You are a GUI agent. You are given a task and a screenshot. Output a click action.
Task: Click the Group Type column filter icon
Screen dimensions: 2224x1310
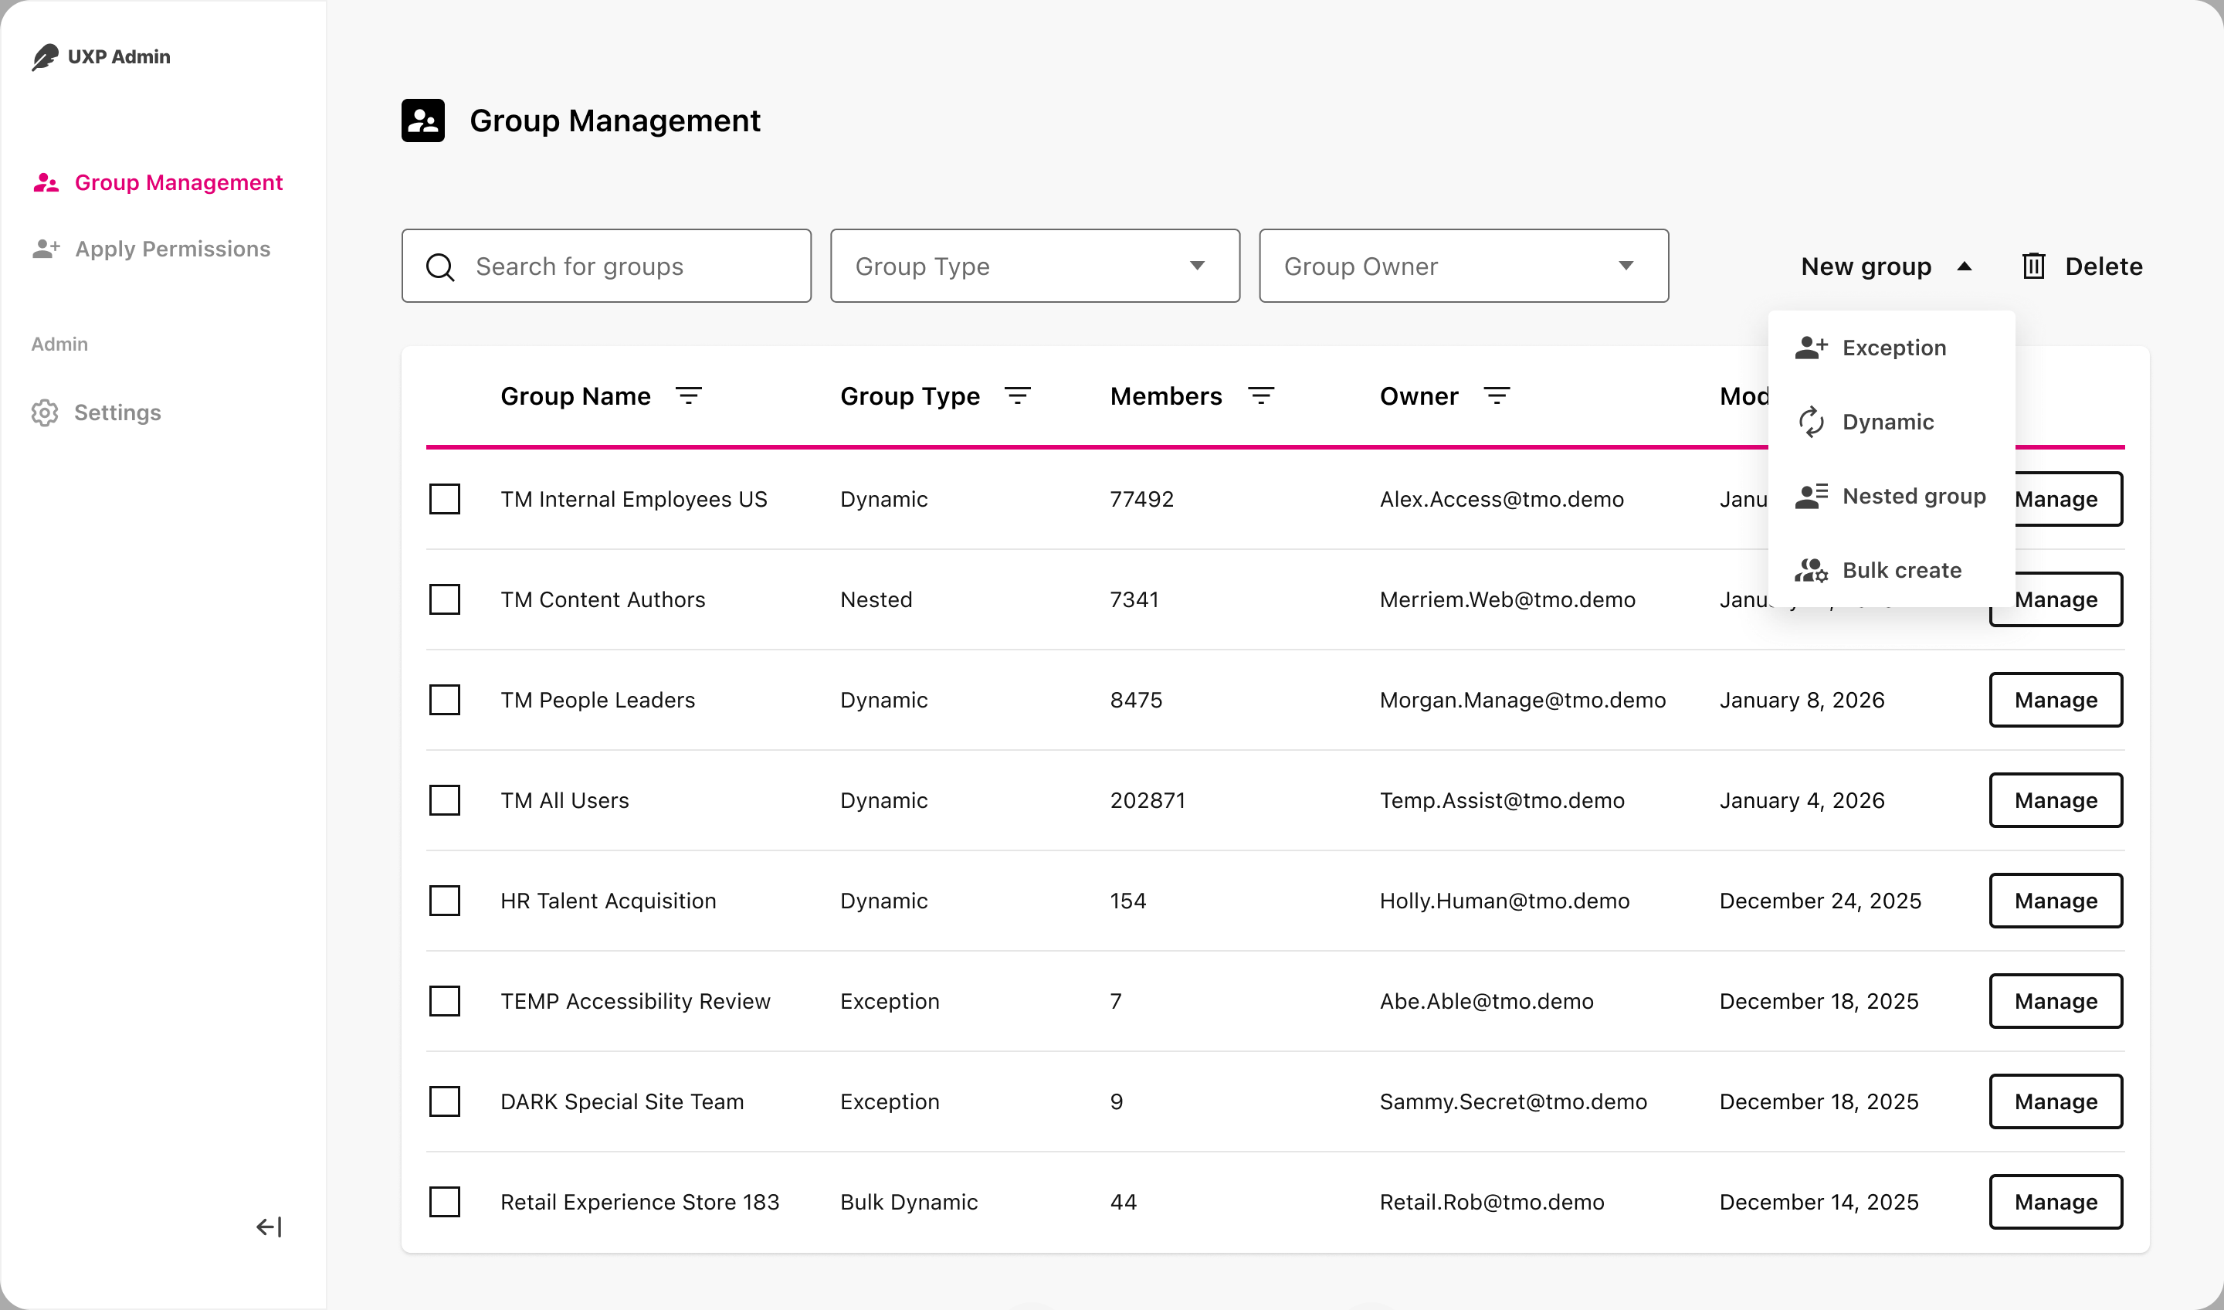(x=1018, y=395)
